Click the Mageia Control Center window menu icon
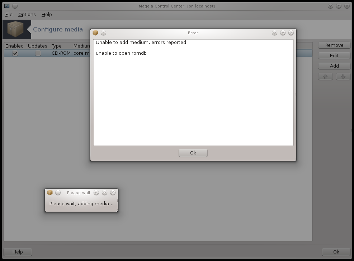This screenshot has height=261, width=354. [x=7, y=6]
